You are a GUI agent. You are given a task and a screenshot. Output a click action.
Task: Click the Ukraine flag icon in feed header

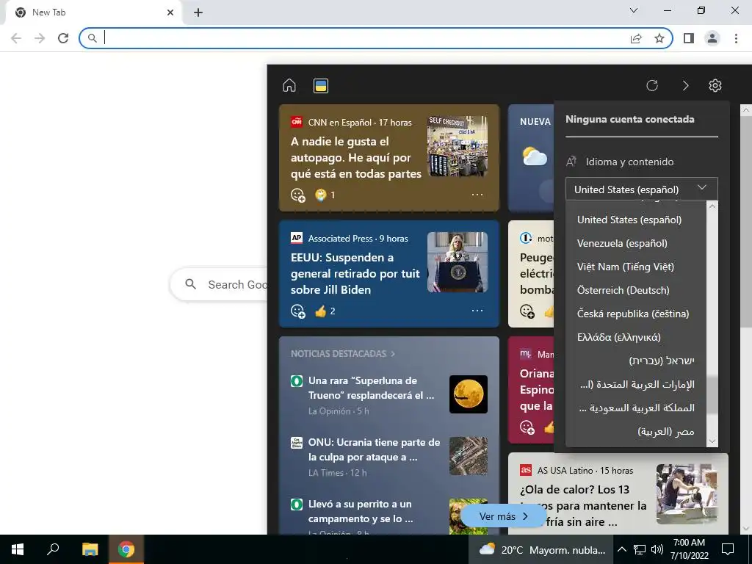[321, 86]
